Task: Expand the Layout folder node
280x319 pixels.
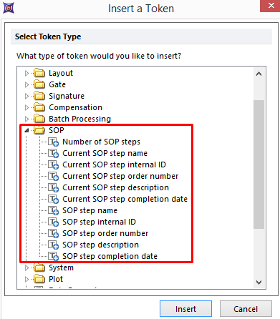Action: coord(26,73)
